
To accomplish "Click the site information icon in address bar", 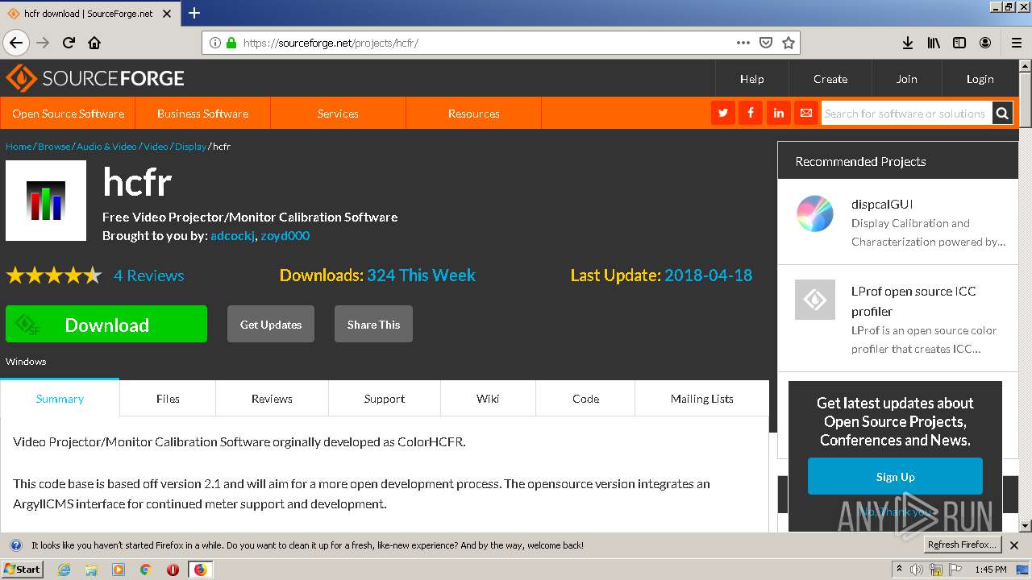I will click(x=215, y=43).
